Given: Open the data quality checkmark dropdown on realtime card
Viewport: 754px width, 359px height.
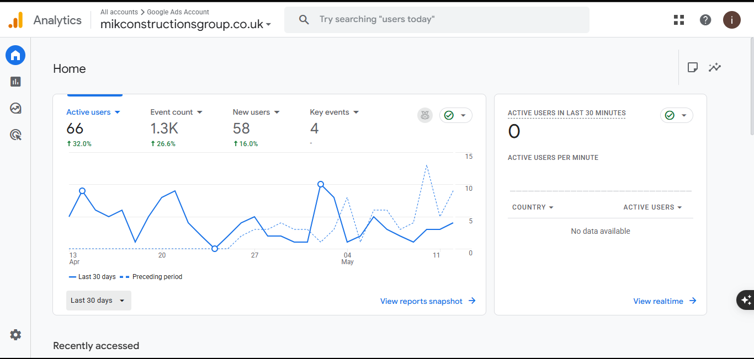Looking at the screenshot, I should [677, 115].
